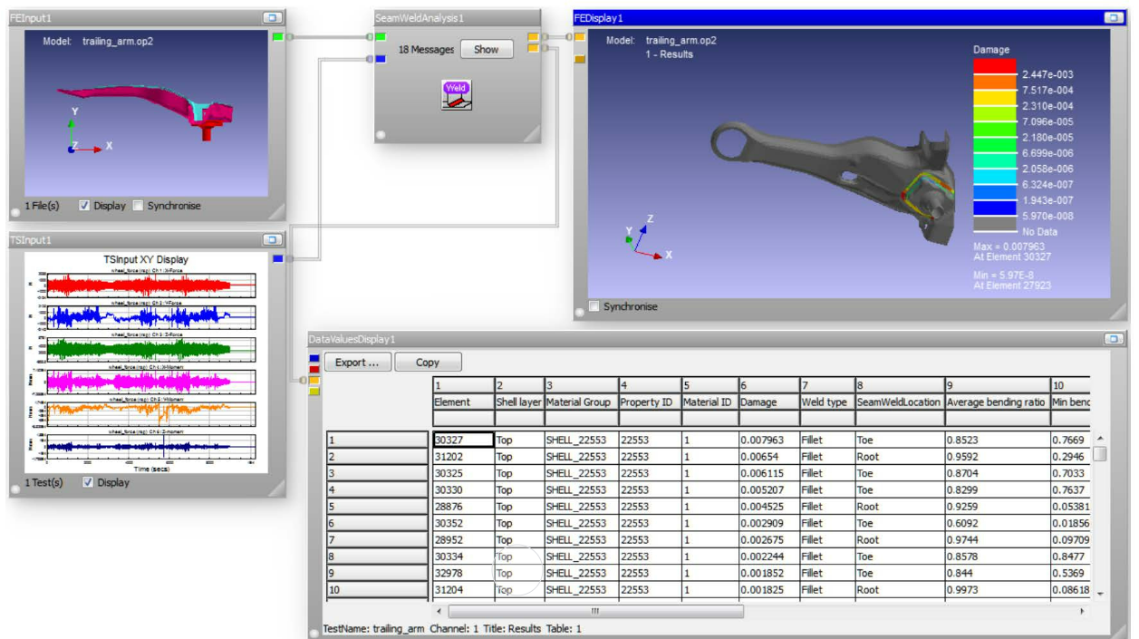The width and height of the screenshot is (1139, 639).
Task: Expand the TSInput1 glyph window icon
Action: [x=272, y=240]
